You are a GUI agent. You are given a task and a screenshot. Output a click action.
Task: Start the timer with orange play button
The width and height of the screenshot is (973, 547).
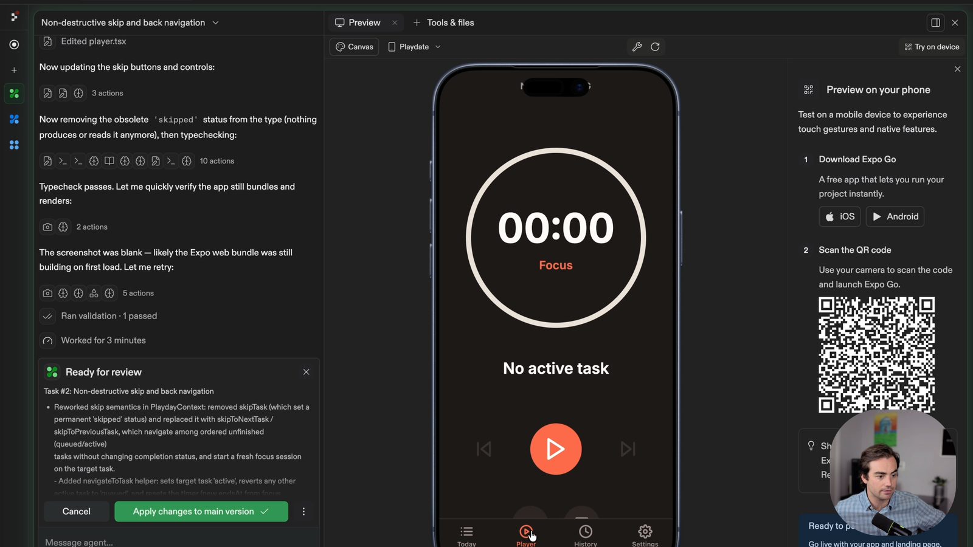(556, 449)
